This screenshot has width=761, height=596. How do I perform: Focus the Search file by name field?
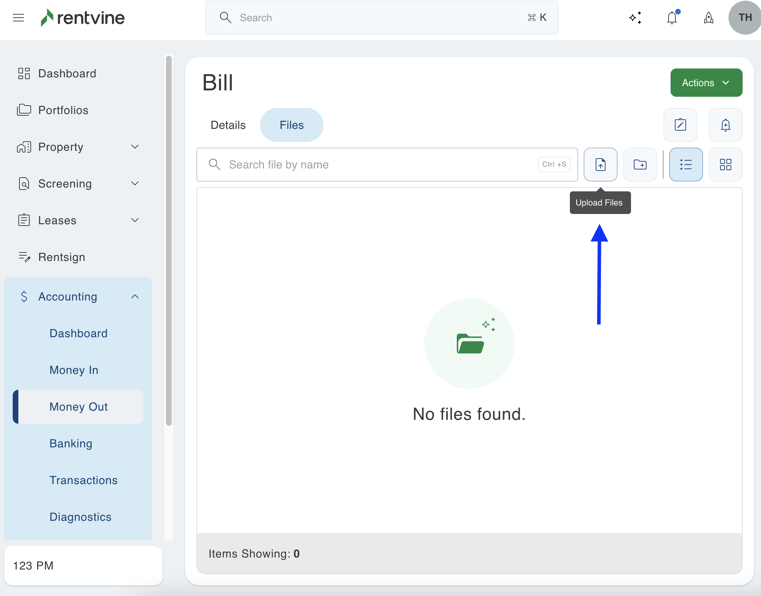tap(382, 165)
